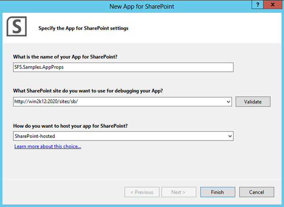Click into the win2k12 site URL text
The width and height of the screenshot is (284, 207).
[46, 102]
